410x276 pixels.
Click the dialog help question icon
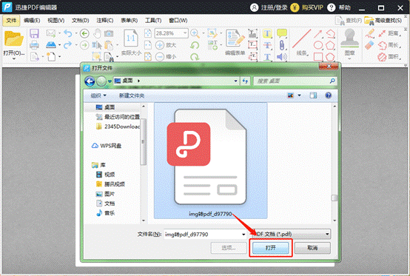click(x=328, y=95)
